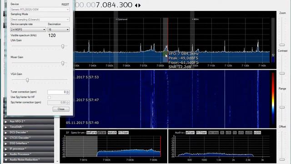Open the Device dropdown showing Generic RTL2832U OEM
The width and height of the screenshot is (291, 164).
click(x=40, y=10)
